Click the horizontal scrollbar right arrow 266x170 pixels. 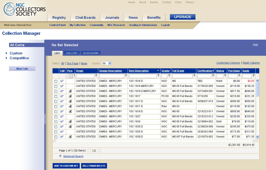[254, 140]
